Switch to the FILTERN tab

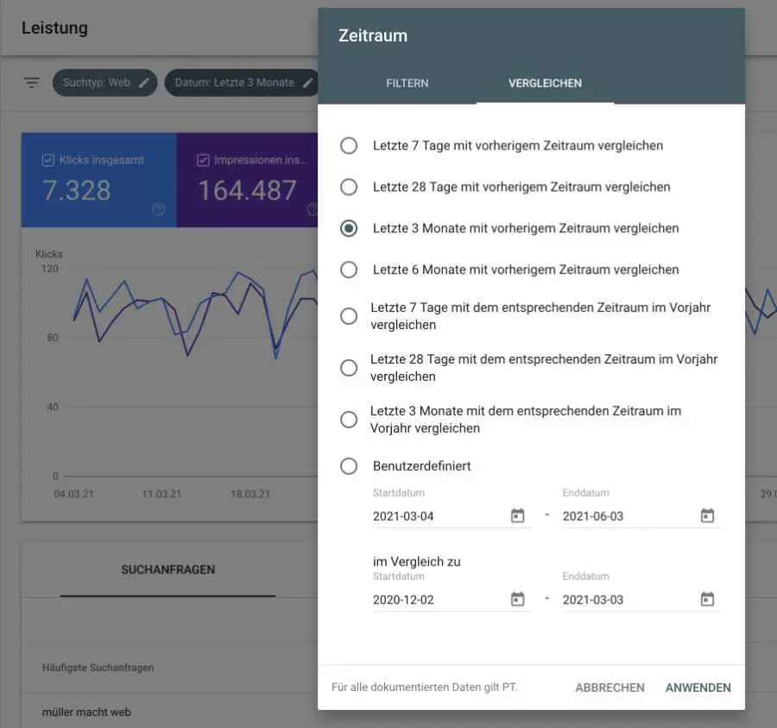click(x=407, y=83)
